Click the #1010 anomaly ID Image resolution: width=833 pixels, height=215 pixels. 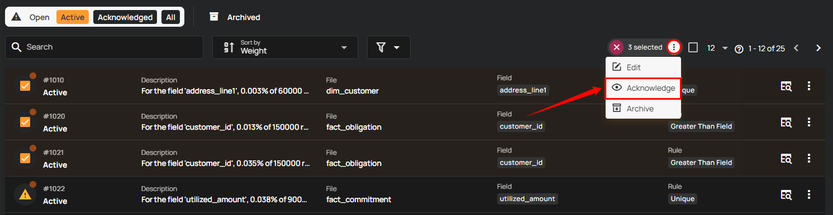pyautogui.click(x=54, y=80)
